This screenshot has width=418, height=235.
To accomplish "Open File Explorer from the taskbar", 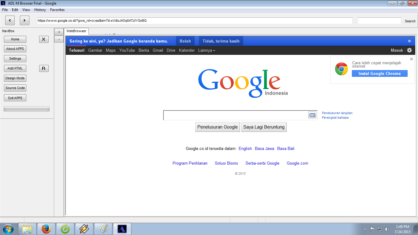I will 27,229.
